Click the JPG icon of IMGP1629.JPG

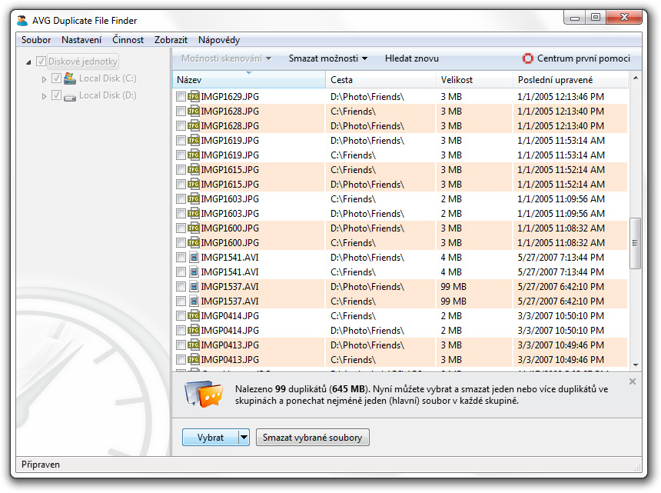[194, 97]
